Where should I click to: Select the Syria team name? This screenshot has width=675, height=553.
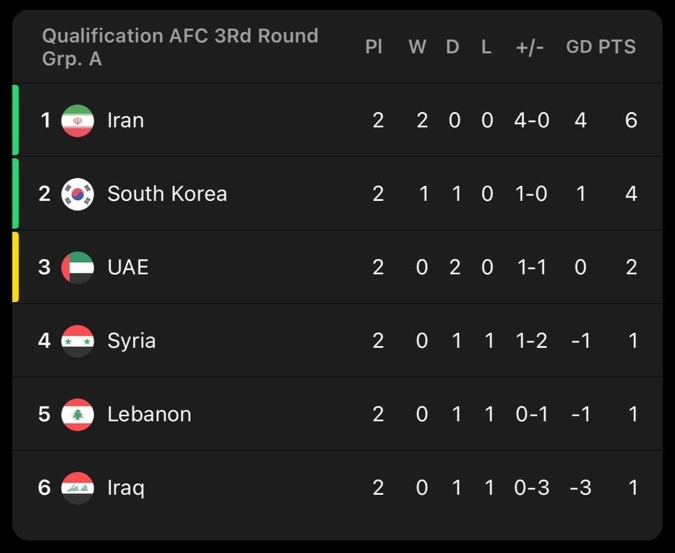[x=131, y=341]
